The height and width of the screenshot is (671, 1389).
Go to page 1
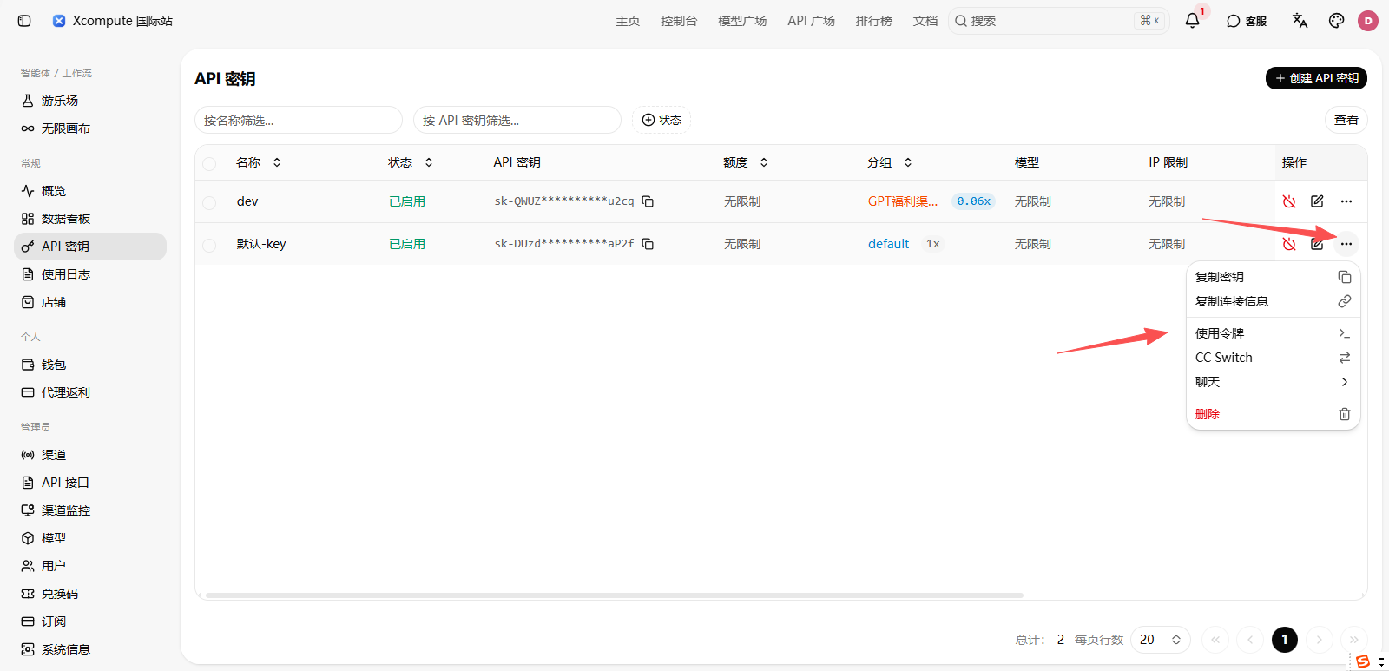coord(1285,640)
